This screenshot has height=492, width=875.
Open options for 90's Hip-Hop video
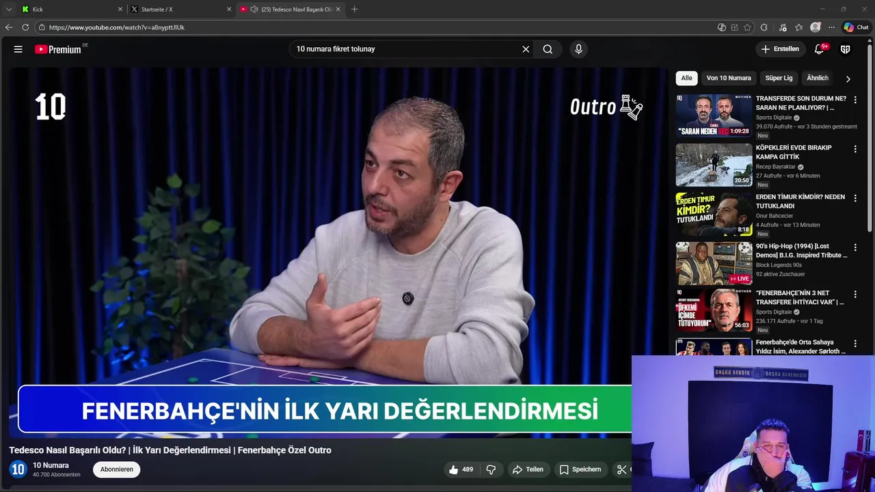point(854,247)
